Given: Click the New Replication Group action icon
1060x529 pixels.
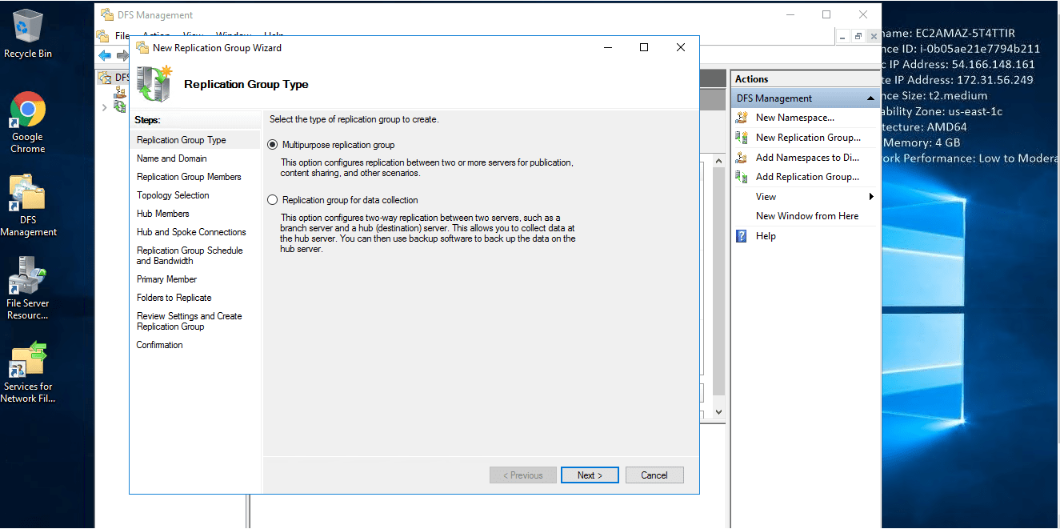Looking at the screenshot, I should pos(742,138).
